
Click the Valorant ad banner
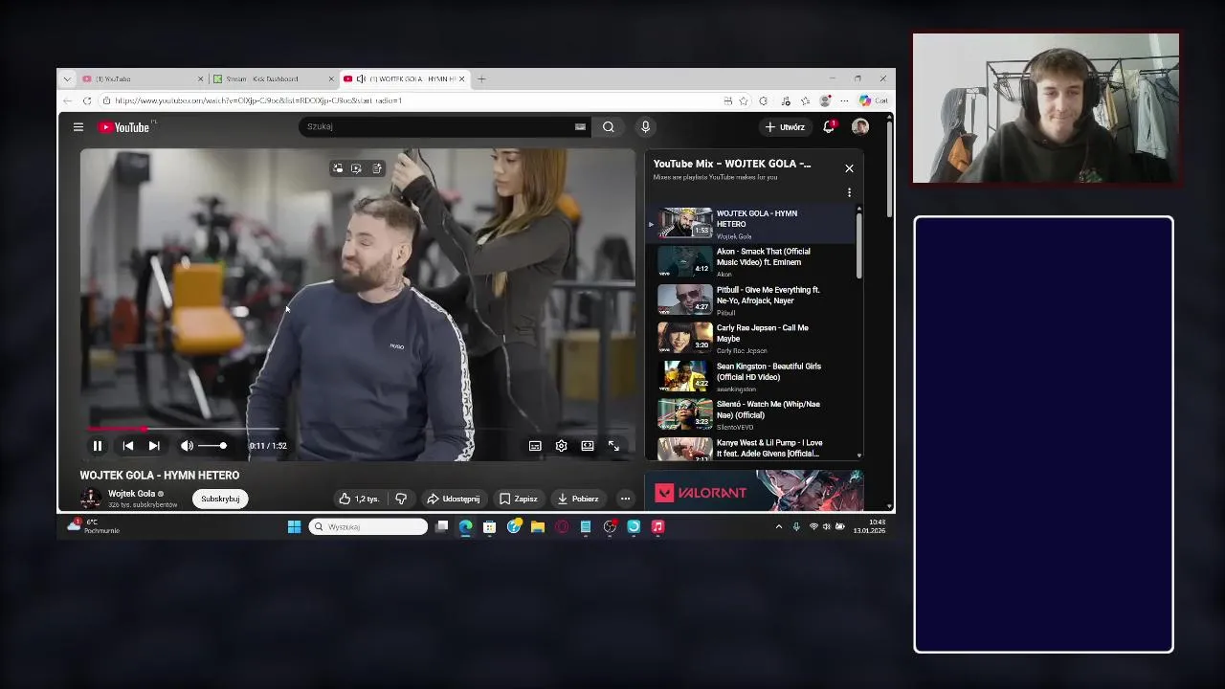click(754, 491)
